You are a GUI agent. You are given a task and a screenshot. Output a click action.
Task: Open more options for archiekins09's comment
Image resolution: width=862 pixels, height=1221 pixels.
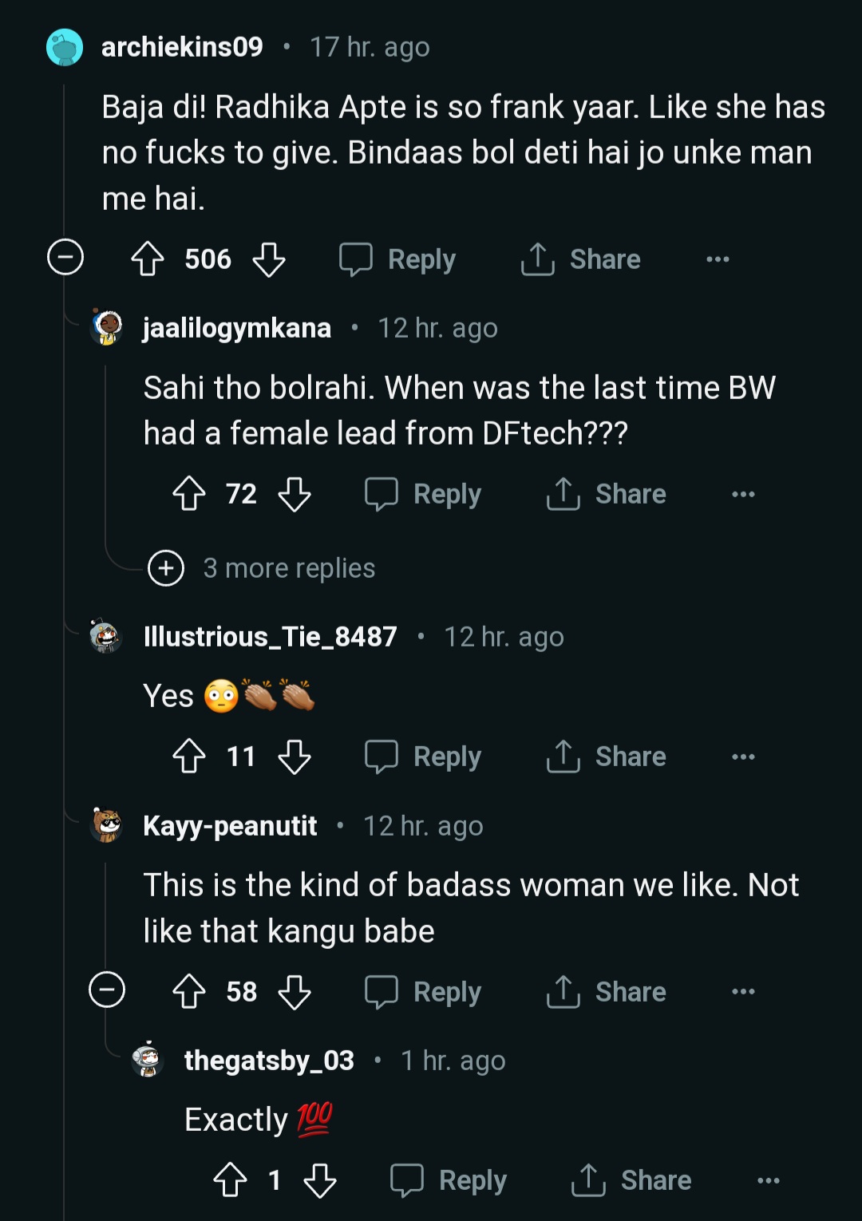[x=718, y=259]
